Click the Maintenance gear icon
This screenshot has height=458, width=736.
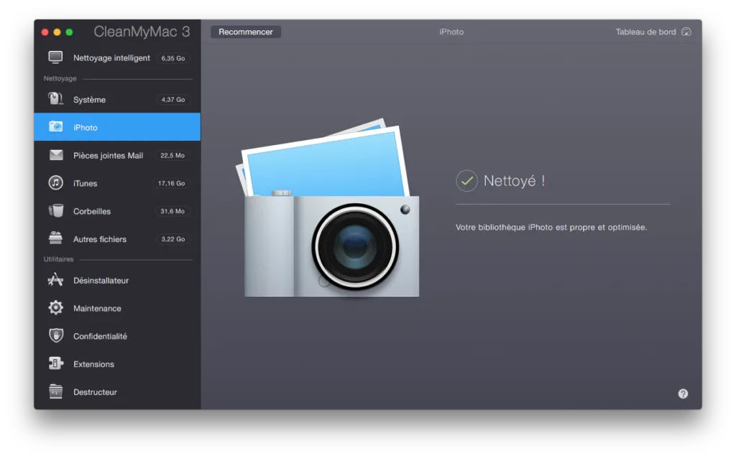[55, 308]
